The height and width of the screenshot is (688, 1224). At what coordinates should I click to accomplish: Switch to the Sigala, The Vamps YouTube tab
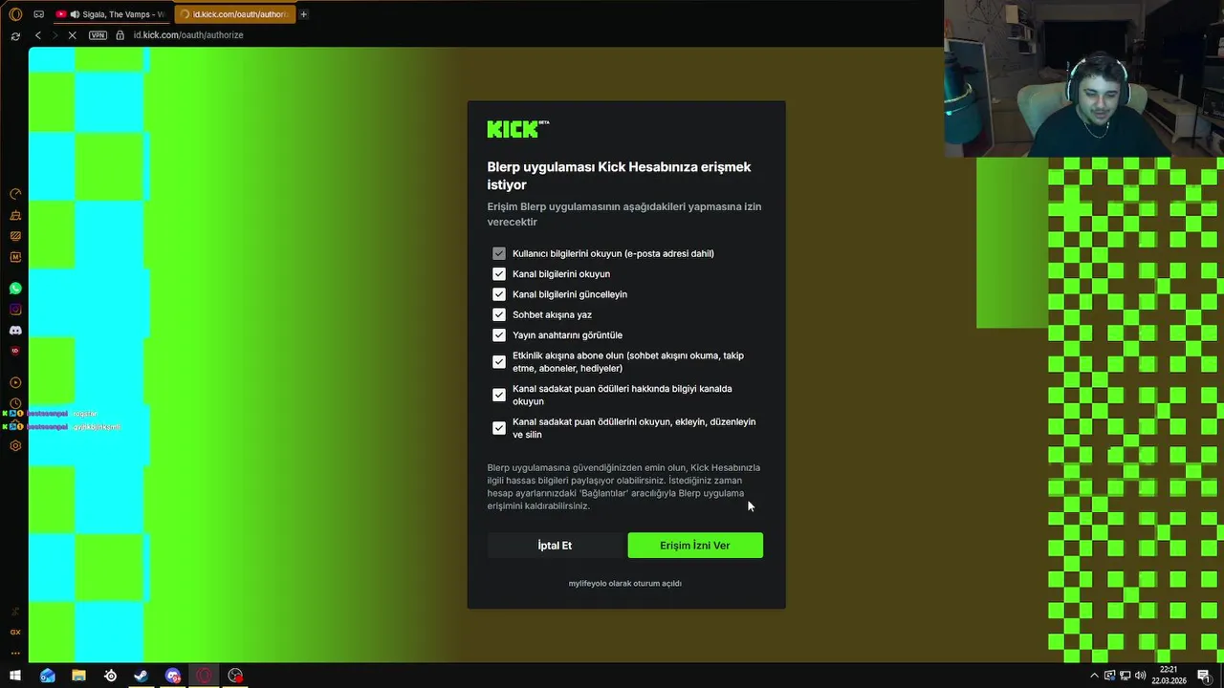pyautogui.click(x=112, y=14)
